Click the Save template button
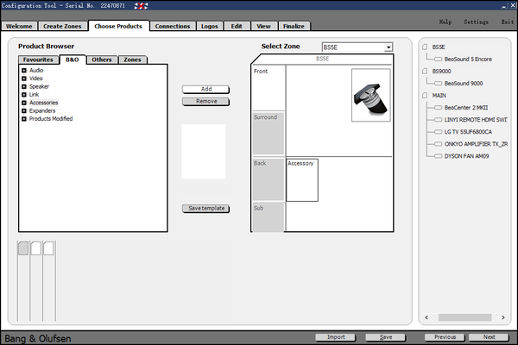This screenshot has width=518, height=345. pyautogui.click(x=205, y=209)
